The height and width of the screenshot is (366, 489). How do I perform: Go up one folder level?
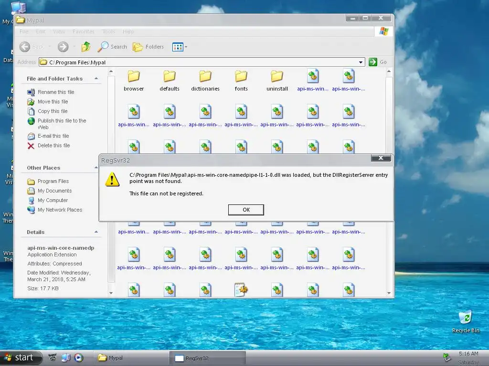pos(86,47)
